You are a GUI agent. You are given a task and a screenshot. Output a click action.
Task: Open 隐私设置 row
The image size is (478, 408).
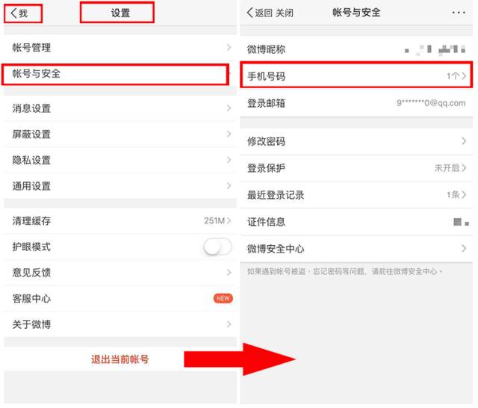pyautogui.click(x=120, y=160)
